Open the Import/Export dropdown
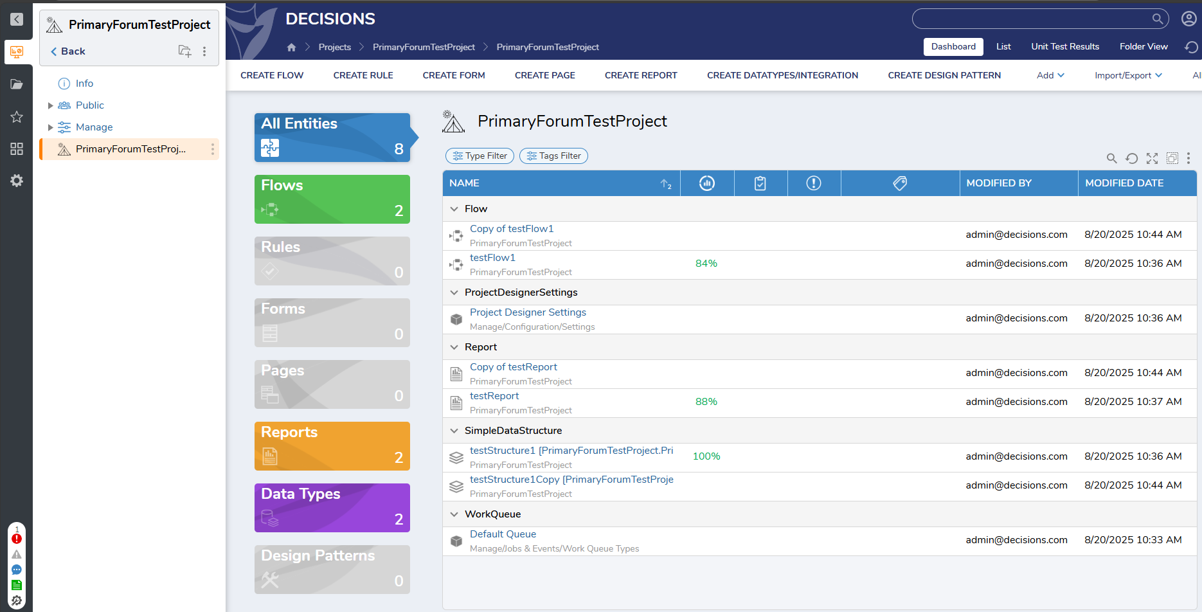1202x612 pixels. click(1128, 75)
